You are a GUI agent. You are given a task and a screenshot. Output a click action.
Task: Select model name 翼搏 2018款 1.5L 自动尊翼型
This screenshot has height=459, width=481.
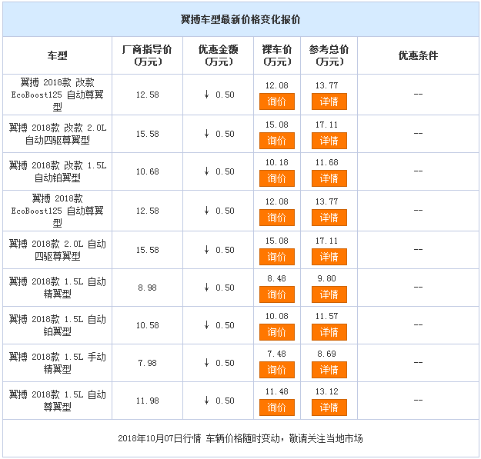coord(58,401)
